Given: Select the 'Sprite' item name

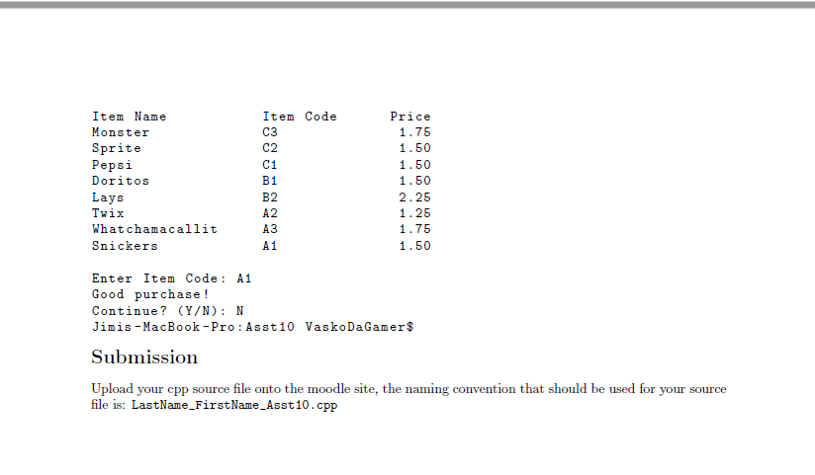Looking at the screenshot, I should pos(117,148).
